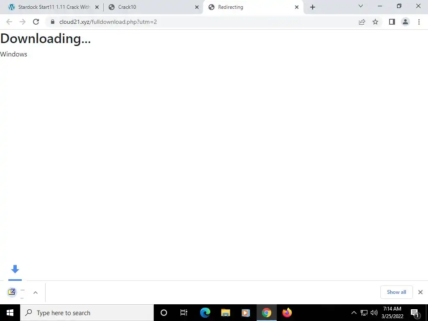Viewport: 428px width, 321px height.
Task: Open a new tab with the plus button
Action: click(x=313, y=7)
